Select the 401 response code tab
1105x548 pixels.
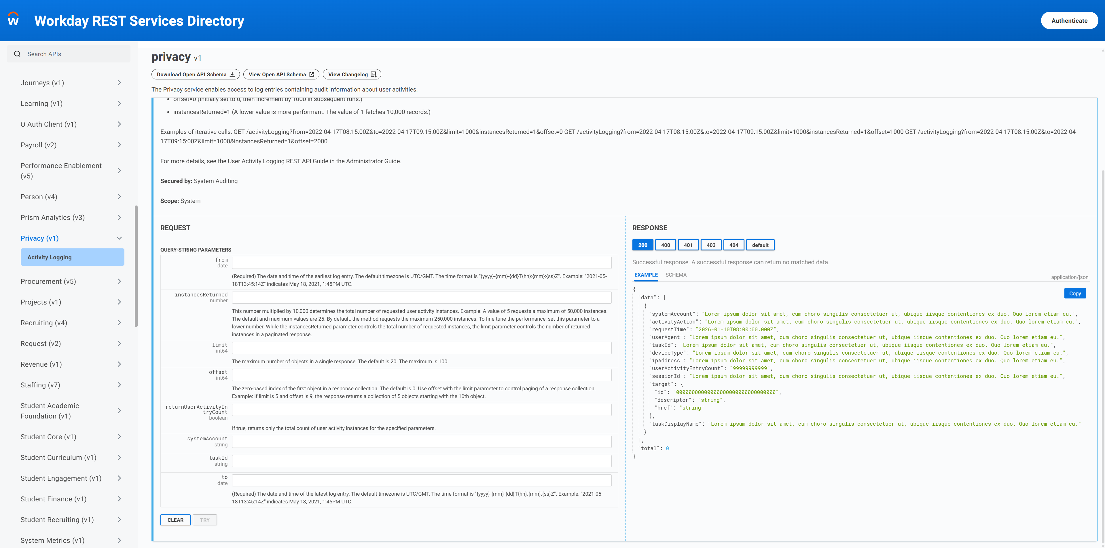[x=688, y=245]
